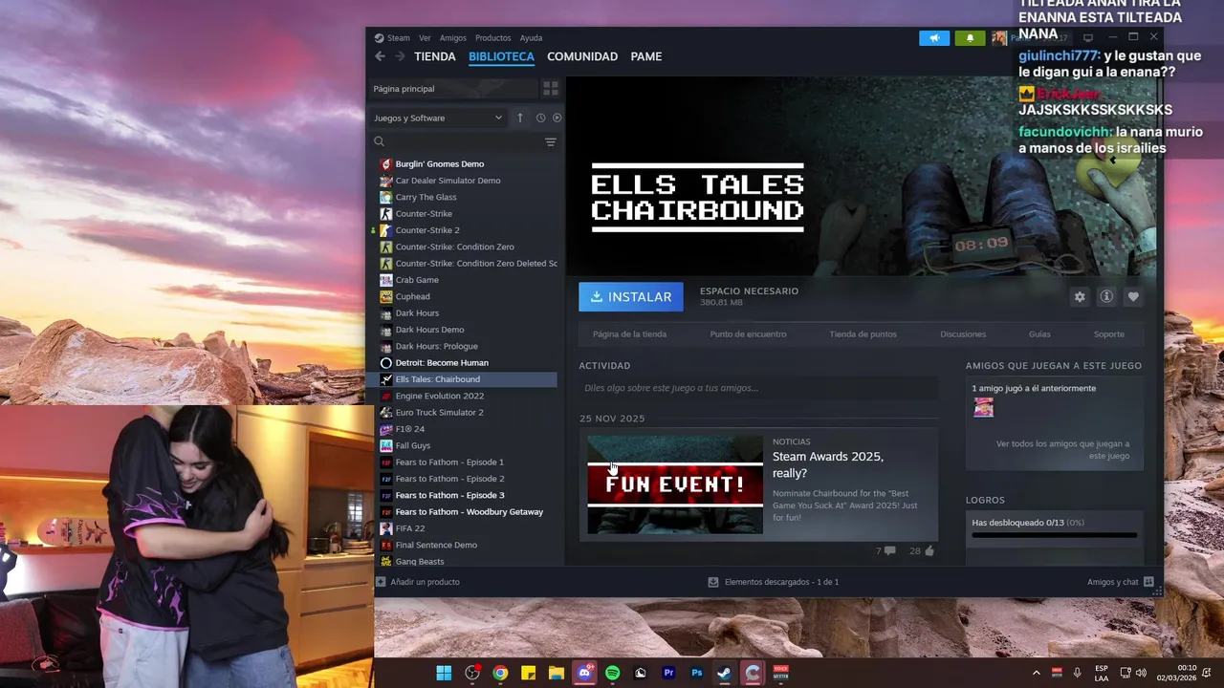Image resolution: width=1224 pixels, height=688 pixels.
Task: Click the achievements progress bar
Action: pyautogui.click(x=1054, y=535)
